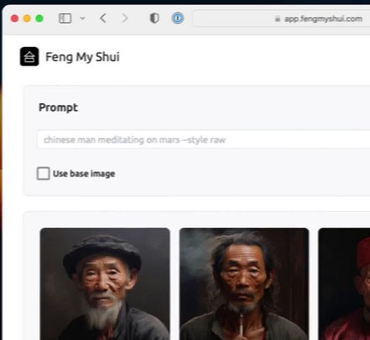This screenshot has height=340, width=370.
Task: Enable the Use base image checkbox
Action: [43, 173]
